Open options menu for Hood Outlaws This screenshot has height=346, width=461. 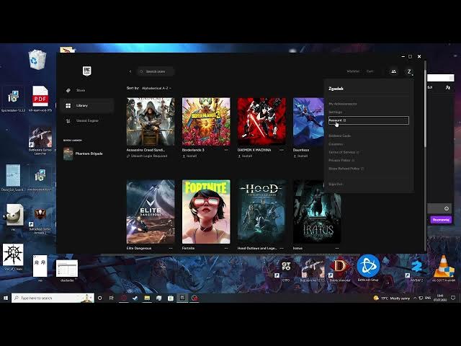point(282,248)
